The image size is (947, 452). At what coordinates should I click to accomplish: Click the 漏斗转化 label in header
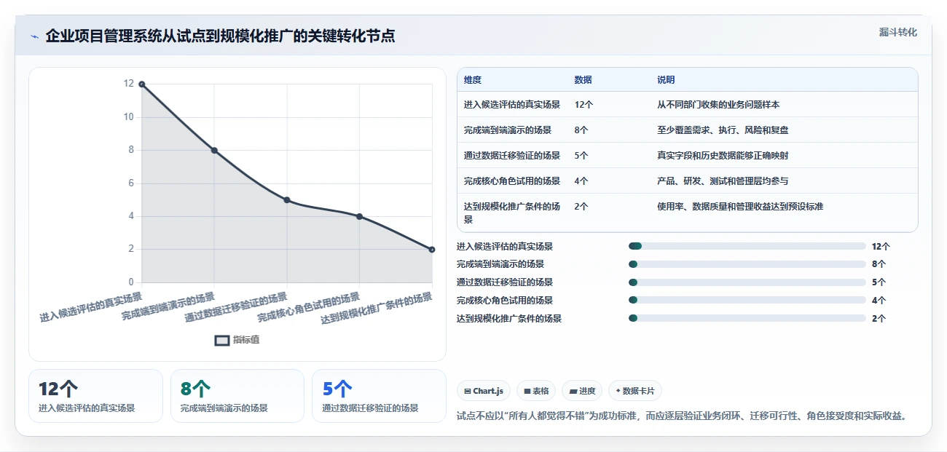pyautogui.click(x=897, y=33)
